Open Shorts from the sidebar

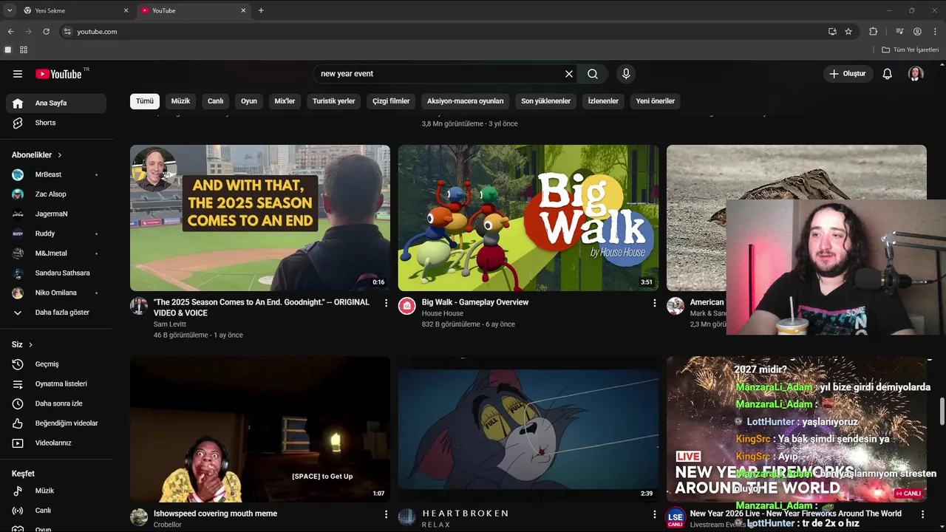pos(56,123)
